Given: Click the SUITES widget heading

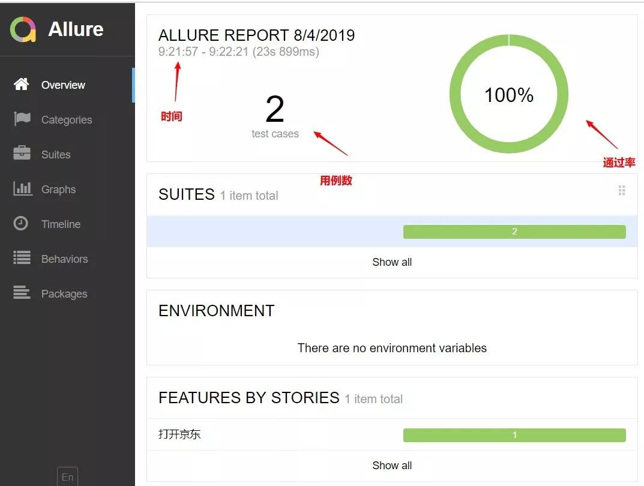Looking at the screenshot, I should tap(187, 194).
